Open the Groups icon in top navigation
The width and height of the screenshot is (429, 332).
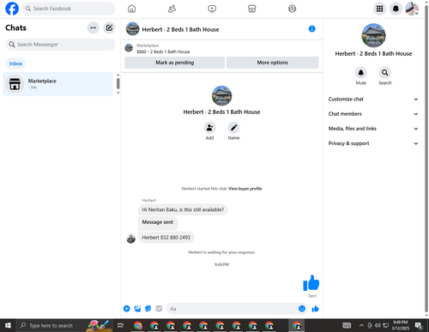[292, 9]
